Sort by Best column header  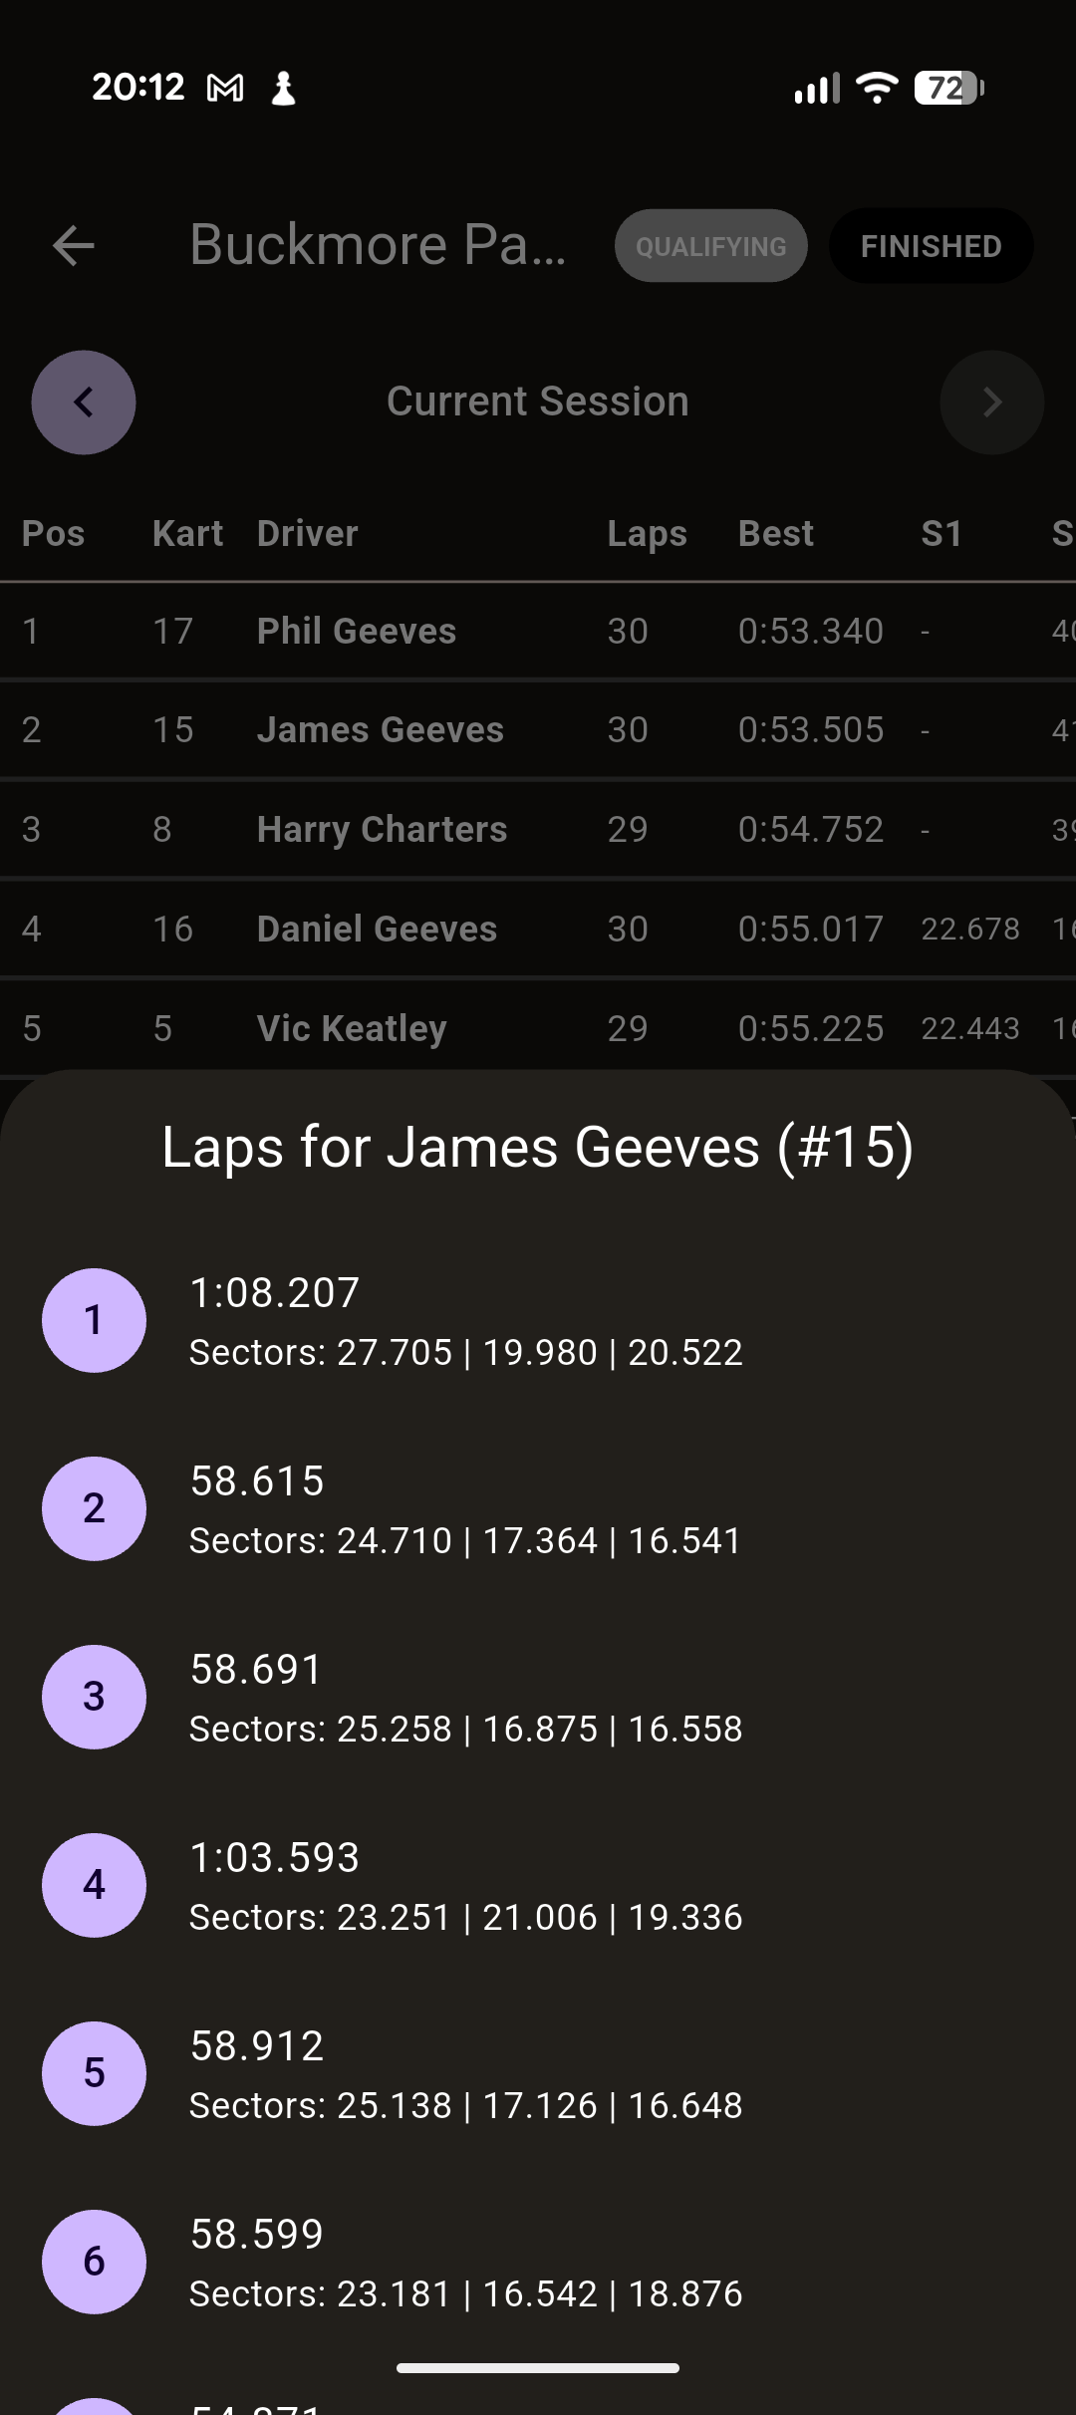point(775,534)
